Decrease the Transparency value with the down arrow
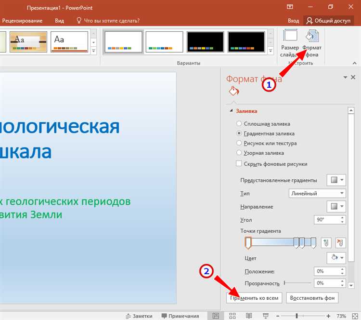Screen dimensions: 361x320 tap(342, 285)
